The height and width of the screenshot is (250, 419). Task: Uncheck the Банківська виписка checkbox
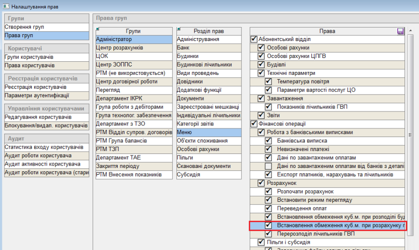269,140
